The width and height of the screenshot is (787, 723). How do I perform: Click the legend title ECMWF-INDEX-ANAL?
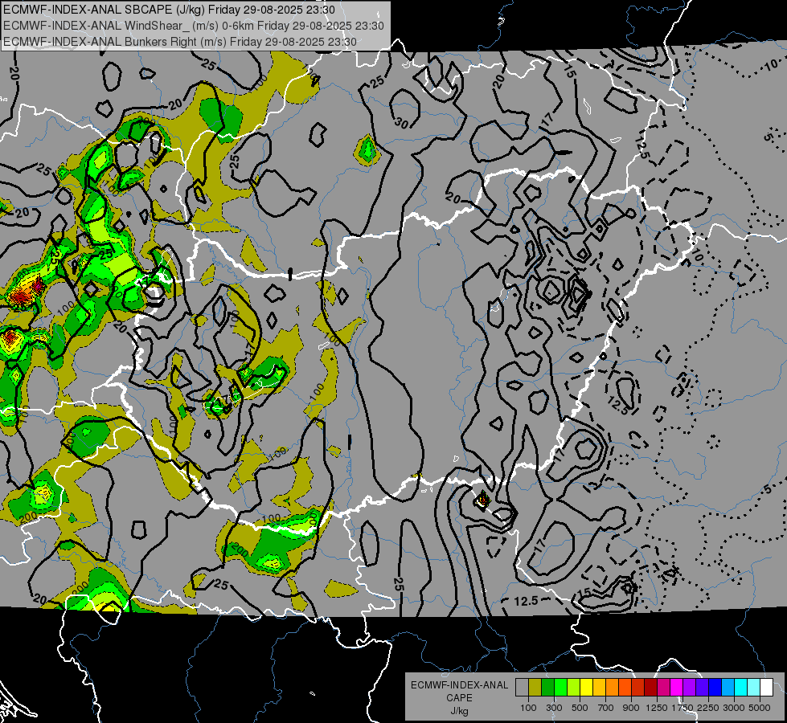tap(459, 685)
